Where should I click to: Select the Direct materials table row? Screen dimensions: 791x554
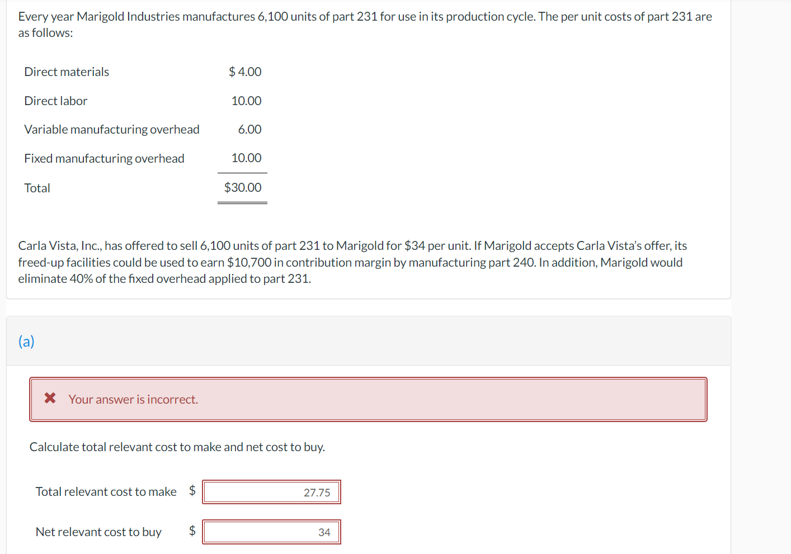(67, 72)
